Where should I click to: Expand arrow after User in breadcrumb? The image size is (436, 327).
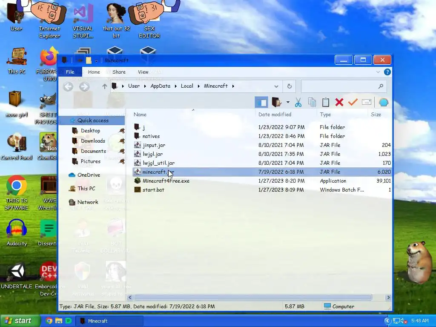click(145, 86)
